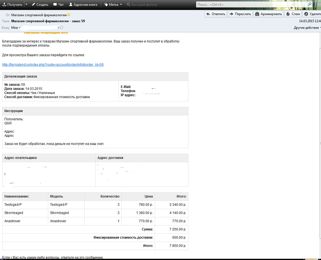Click Ответить (Reply) button
Image resolution: width=321 pixels, height=260 pixels.
[216, 14]
